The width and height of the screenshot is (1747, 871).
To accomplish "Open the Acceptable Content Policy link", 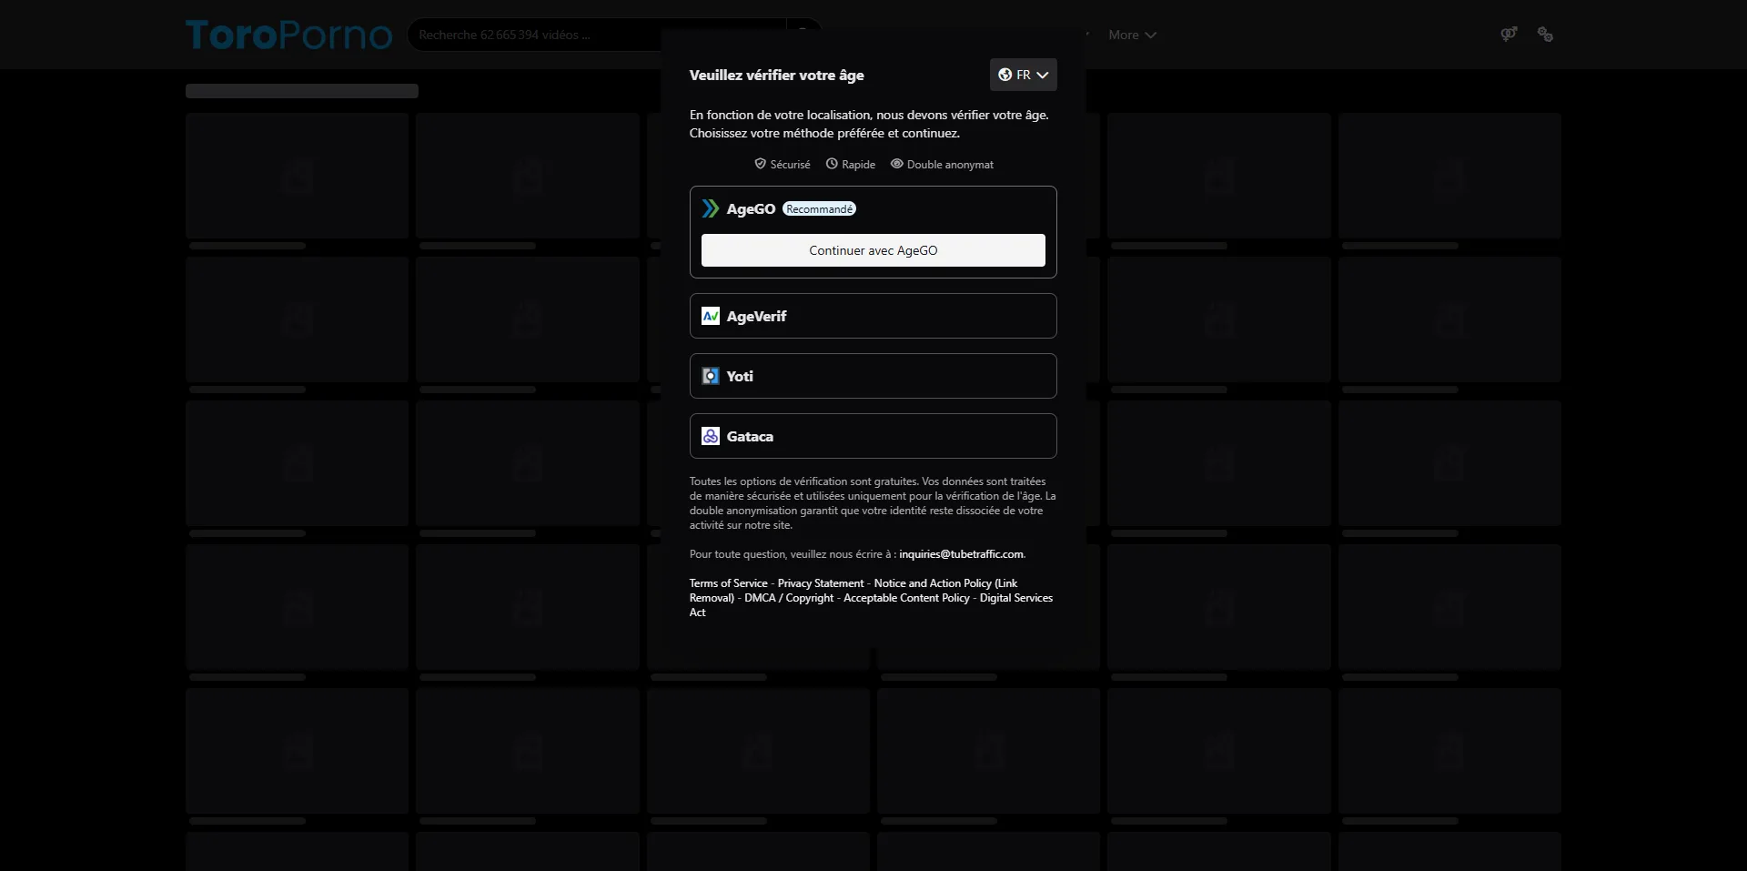I will (906, 598).
